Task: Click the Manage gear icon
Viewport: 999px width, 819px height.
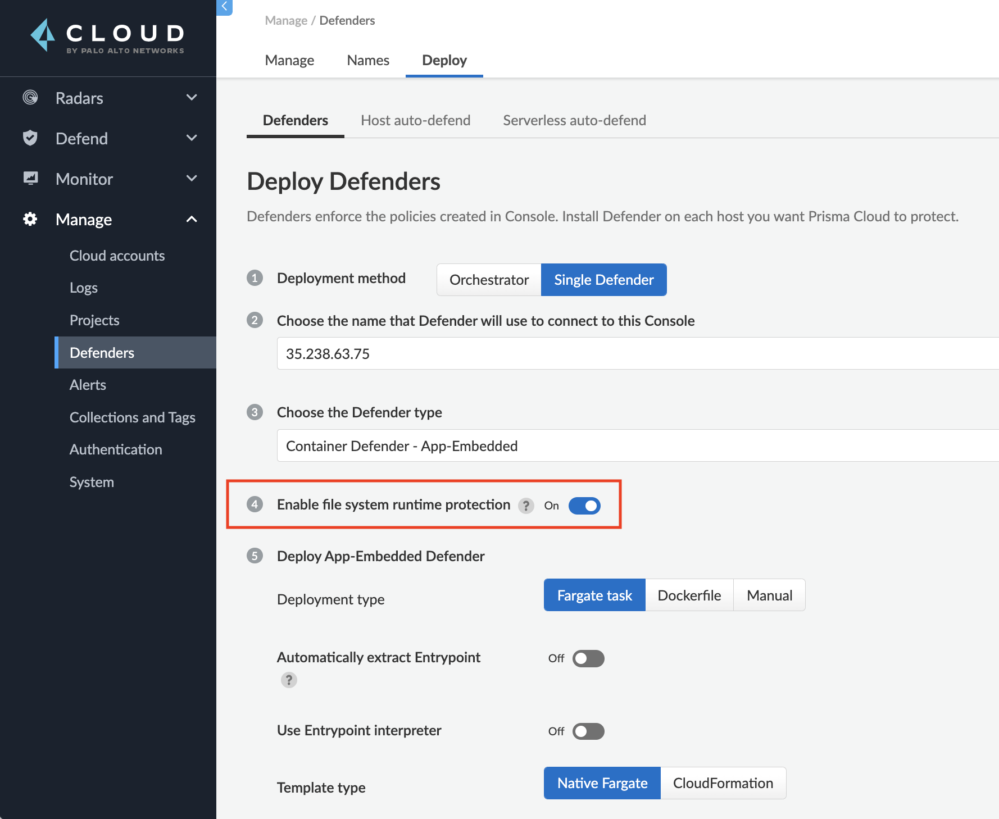Action: 30,219
